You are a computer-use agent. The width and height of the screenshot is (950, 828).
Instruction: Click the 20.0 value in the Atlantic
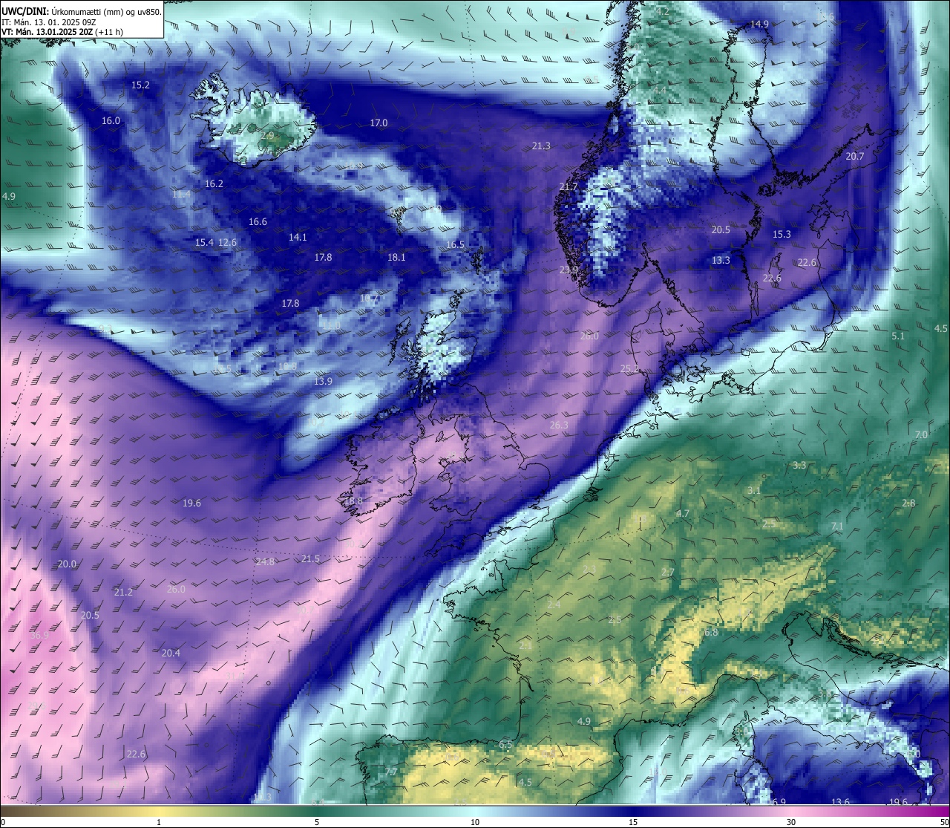(67, 564)
